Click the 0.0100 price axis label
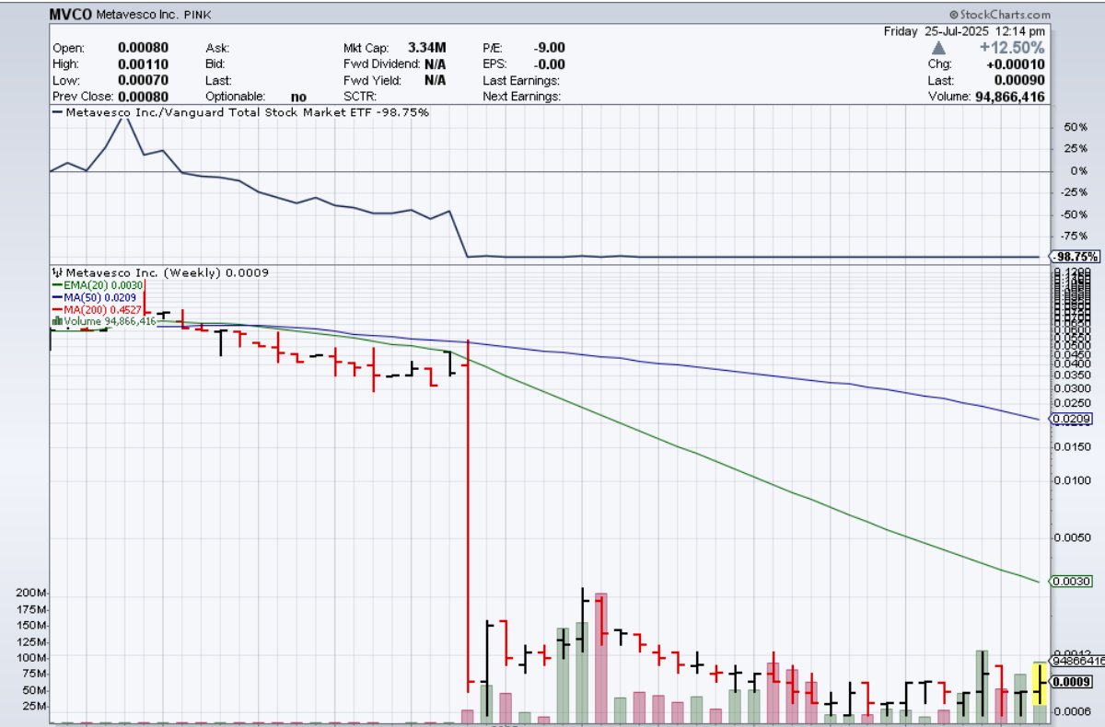The width and height of the screenshot is (1105, 727). 1073,480
